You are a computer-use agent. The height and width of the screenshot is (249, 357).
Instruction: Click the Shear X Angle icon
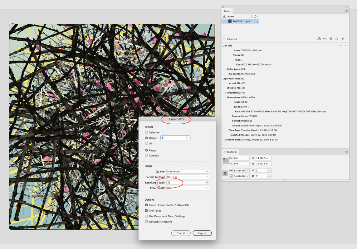(253, 176)
